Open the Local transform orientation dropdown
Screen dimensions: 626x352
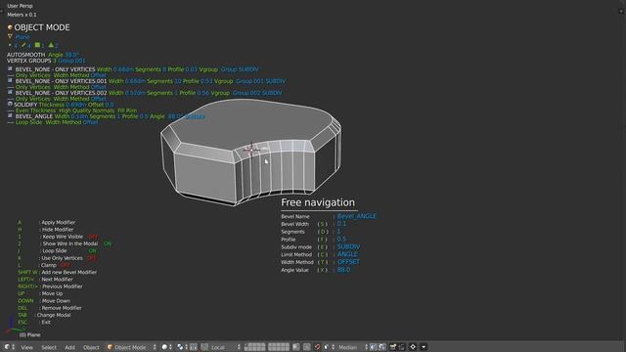coord(221,347)
